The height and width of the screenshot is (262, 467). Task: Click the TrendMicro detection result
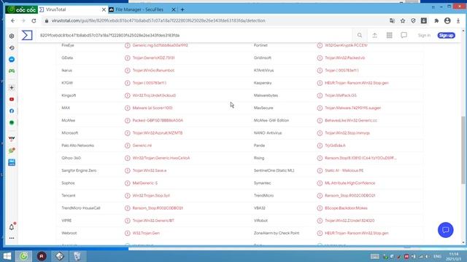coord(350,196)
